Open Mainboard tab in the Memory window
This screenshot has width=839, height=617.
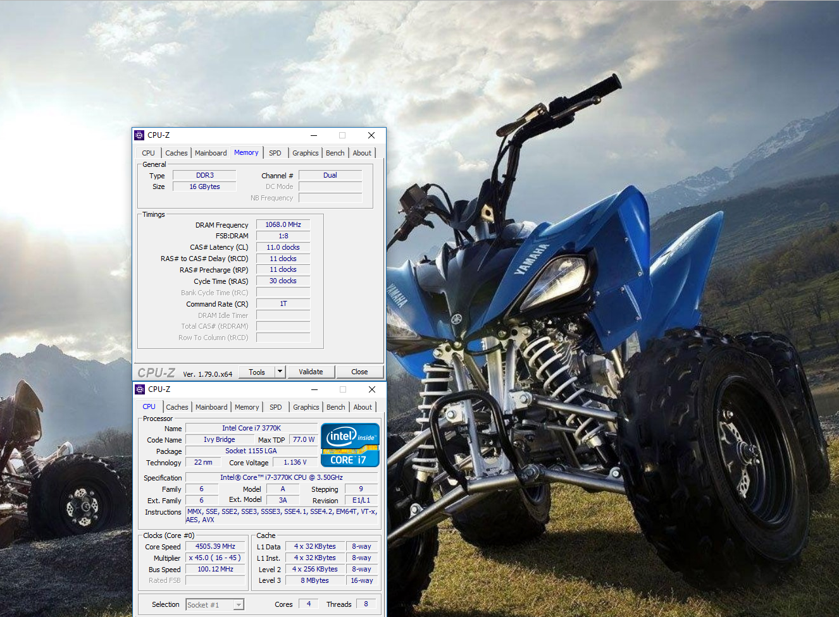[x=211, y=153]
